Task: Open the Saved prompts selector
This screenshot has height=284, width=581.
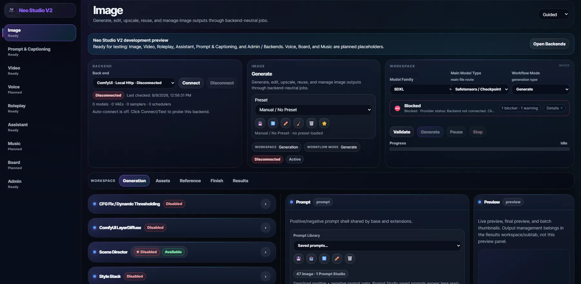Action: pos(377,246)
